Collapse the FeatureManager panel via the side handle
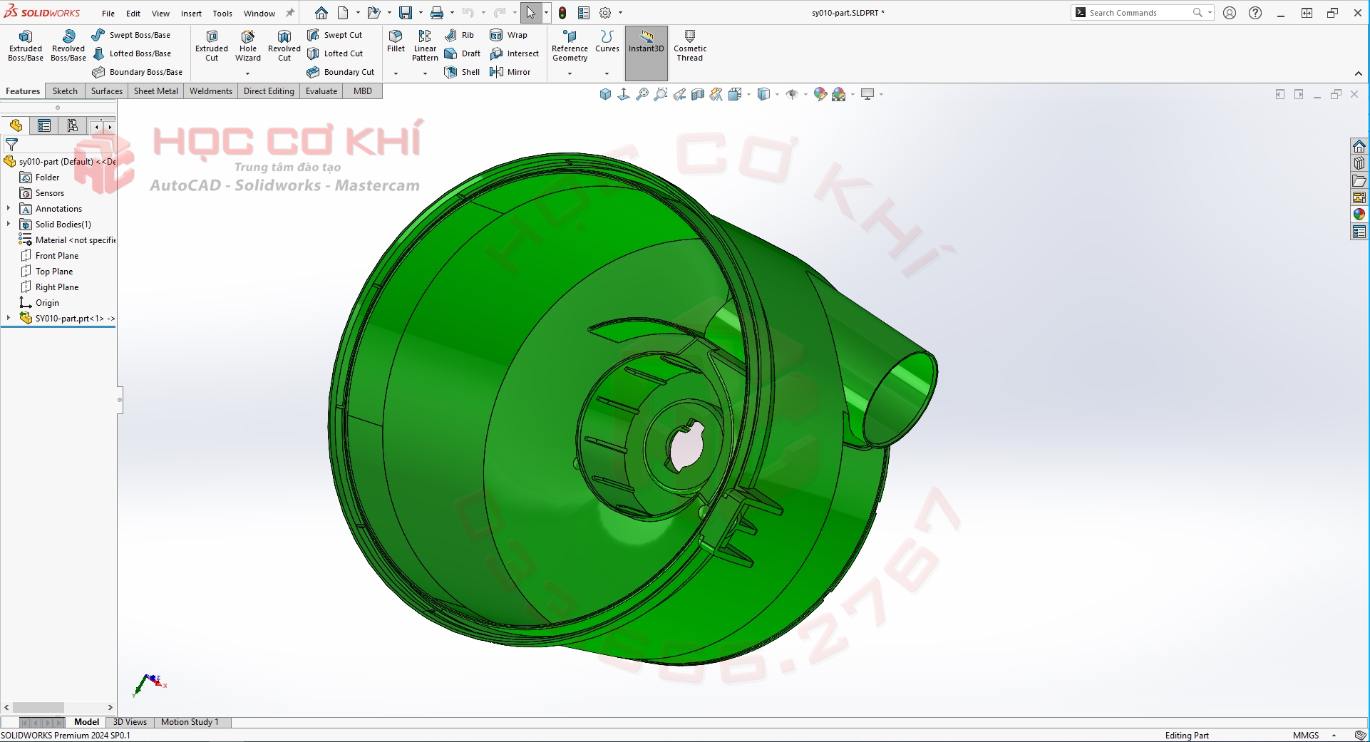 120,400
